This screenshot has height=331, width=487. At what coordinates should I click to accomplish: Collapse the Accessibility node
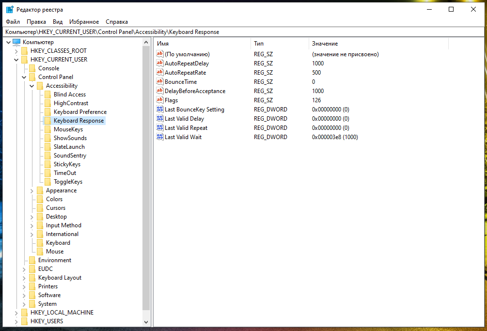(31, 86)
